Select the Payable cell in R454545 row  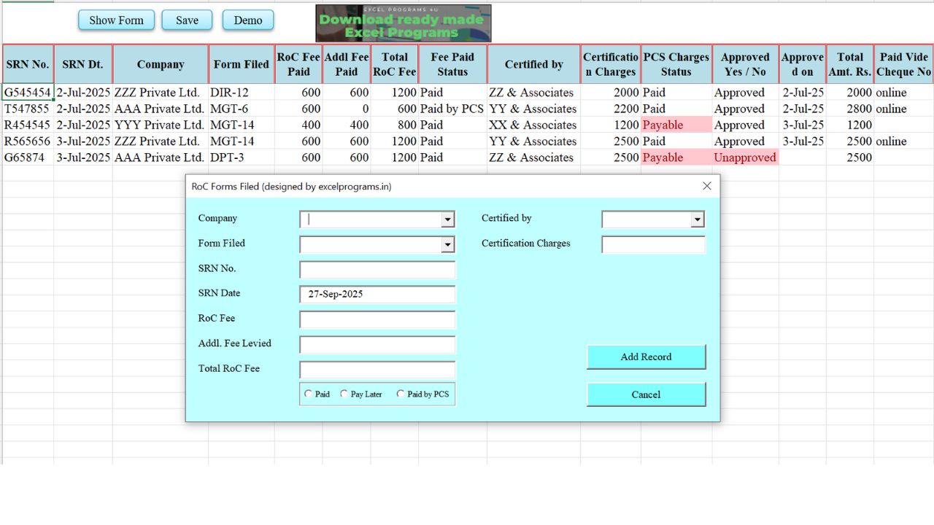click(676, 125)
